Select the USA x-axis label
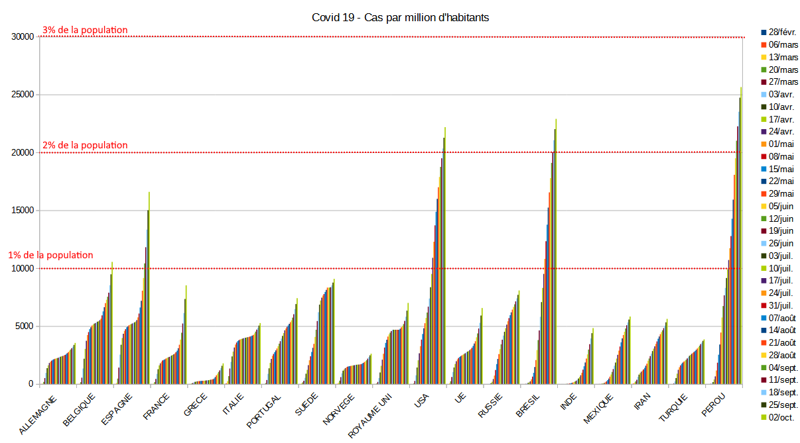Screen dimensions: 800x443 click(421, 401)
